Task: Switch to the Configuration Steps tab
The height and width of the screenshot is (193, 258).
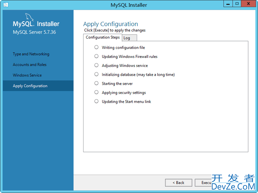Action: click(103, 37)
